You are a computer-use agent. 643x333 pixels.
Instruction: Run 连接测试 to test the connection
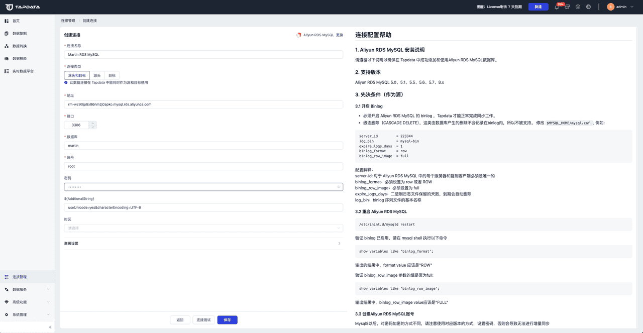(203, 319)
